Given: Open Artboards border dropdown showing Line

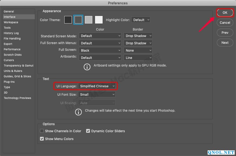Looking at the screenshot, I should 138,58.
